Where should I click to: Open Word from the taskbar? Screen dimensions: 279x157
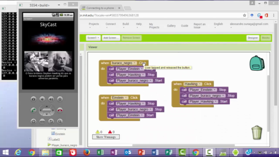155,152
